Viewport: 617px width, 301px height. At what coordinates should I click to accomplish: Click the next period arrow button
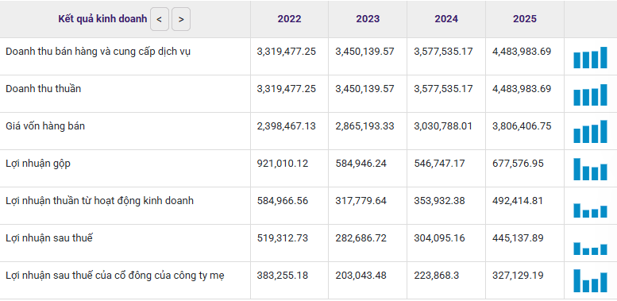[x=181, y=19]
